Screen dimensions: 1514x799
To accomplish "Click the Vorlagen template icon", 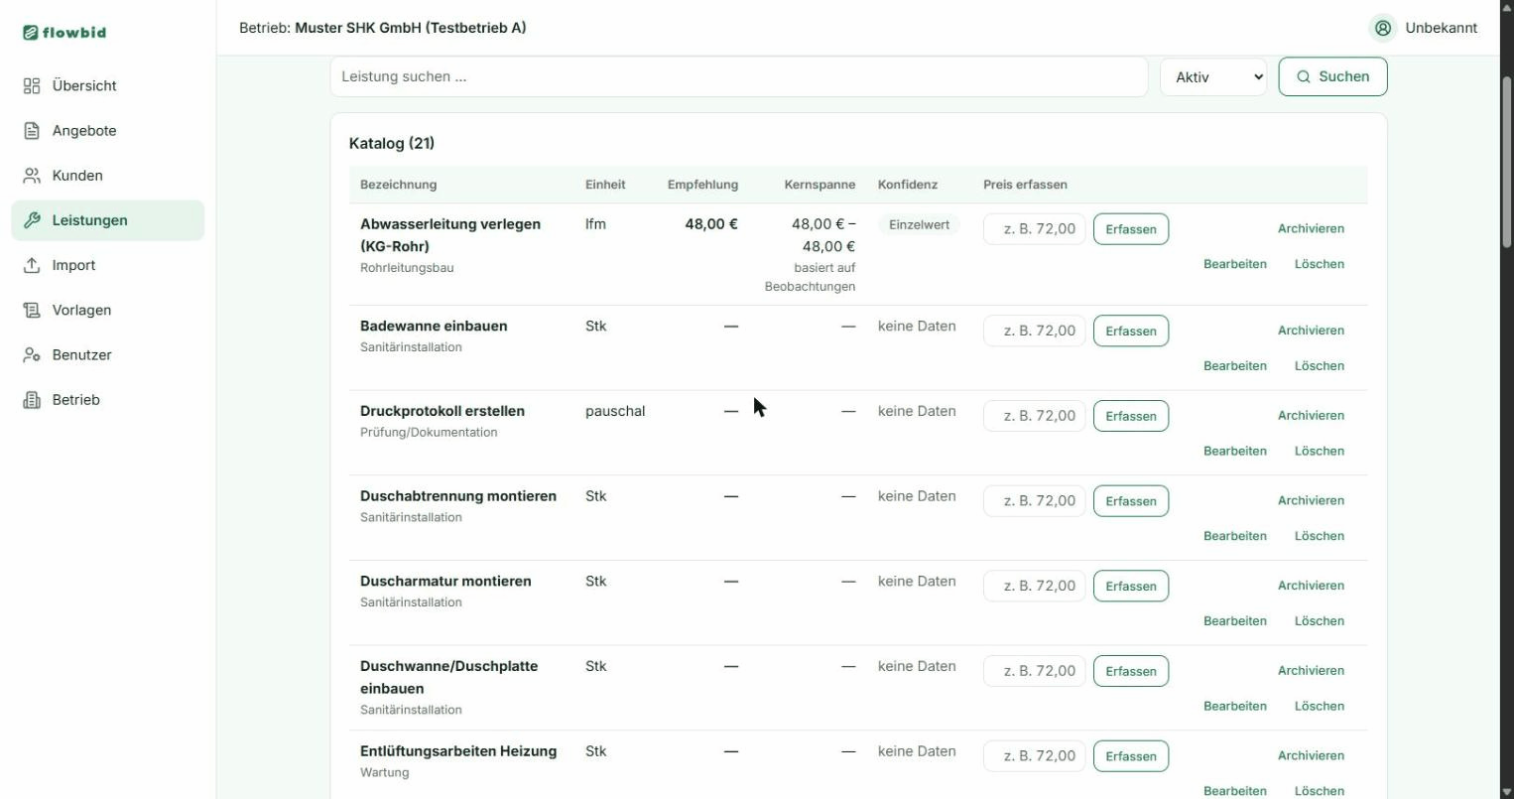I will pos(32,310).
